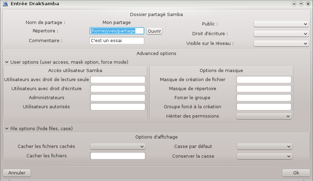Open the Cacher les fichiers cachés dropdown
313x181 pixels.
pos(118,147)
